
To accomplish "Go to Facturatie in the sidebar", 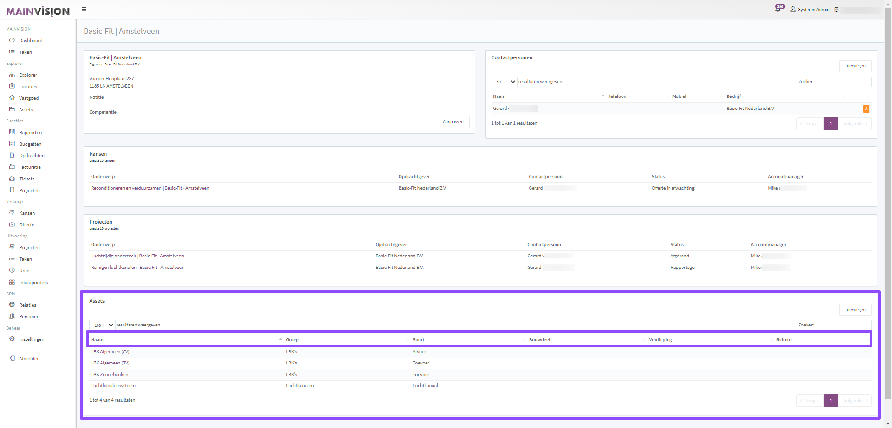I will [30, 167].
